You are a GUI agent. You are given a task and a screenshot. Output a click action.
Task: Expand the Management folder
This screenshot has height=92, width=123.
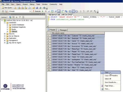click(5, 40)
